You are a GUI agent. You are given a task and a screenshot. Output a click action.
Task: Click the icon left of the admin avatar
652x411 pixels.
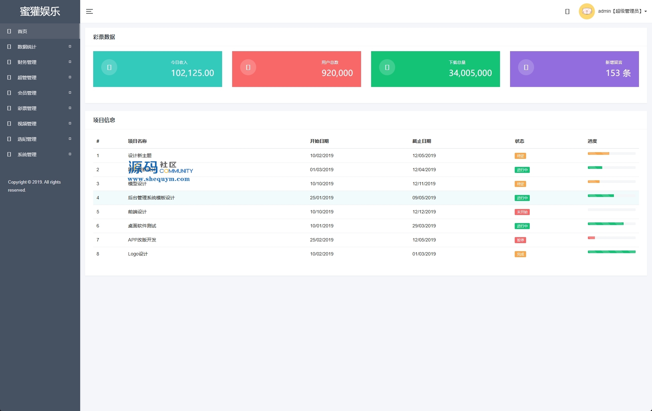[x=567, y=12]
